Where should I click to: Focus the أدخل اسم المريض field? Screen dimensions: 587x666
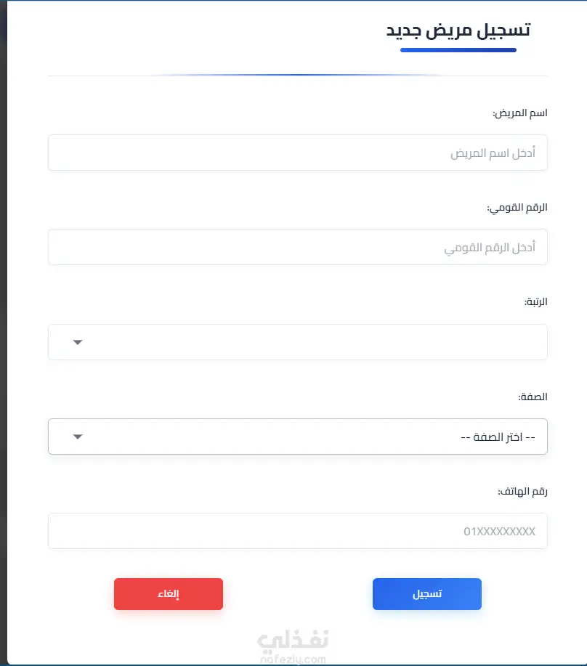pyautogui.click(x=298, y=153)
